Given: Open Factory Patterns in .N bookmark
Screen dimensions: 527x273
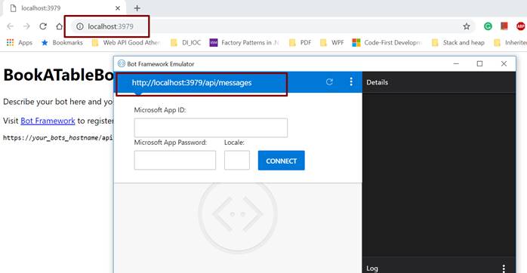Looking at the screenshot, I should (245, 43).
